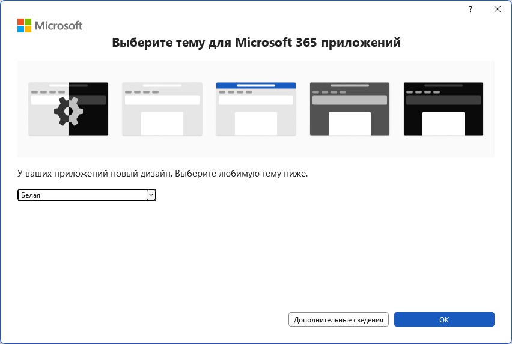Close the theme selection dialog

(498, 9)
